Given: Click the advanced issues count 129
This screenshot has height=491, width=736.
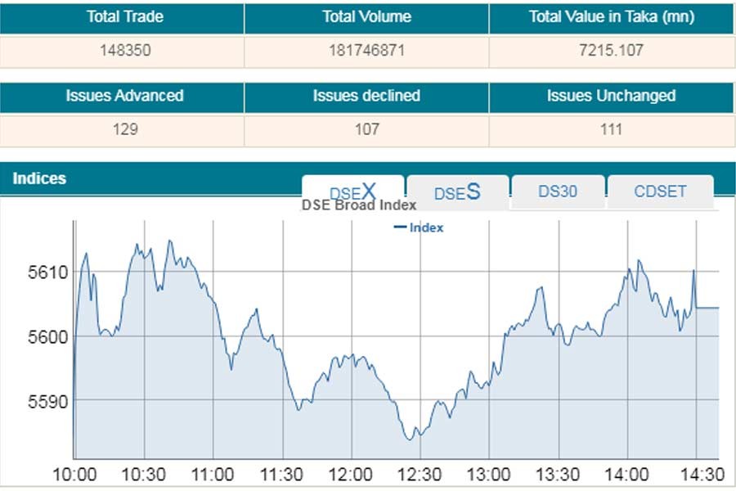Looking at the screenshot, I should [126, 129].
